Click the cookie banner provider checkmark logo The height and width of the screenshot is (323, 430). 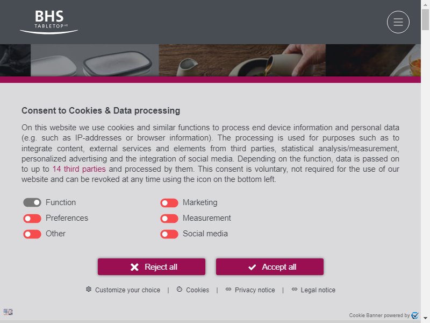pos(415,315)
